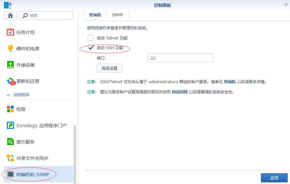The height and width of the screenshot is (184, 290).
Task: Click the Home icon button
Action: tap(10, 15)
